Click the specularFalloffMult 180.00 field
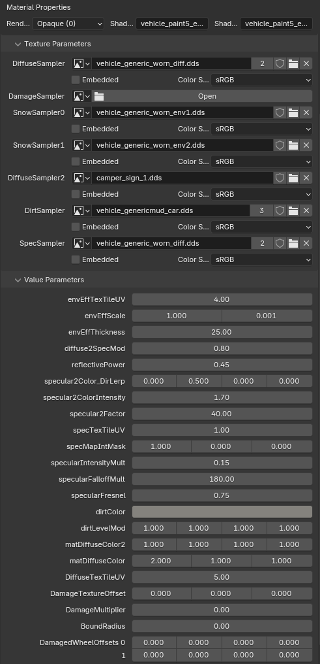Screen dimensions: 320x664 [x=222, y=479]
